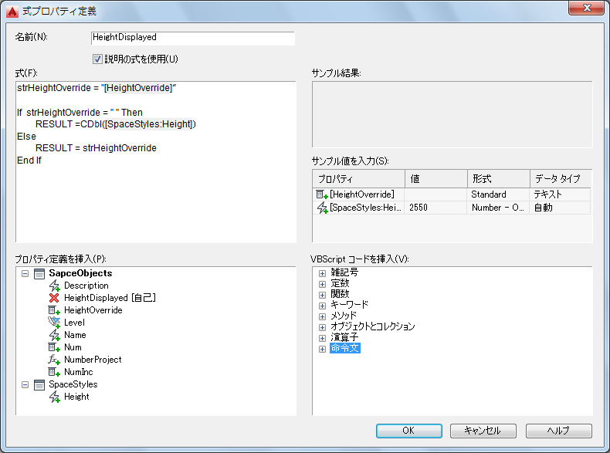Click the 名前(N) input field

point(192,38)
